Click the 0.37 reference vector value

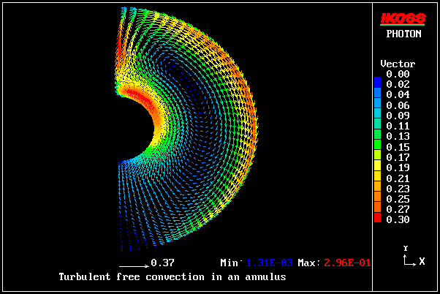click(x=162, y=263)
